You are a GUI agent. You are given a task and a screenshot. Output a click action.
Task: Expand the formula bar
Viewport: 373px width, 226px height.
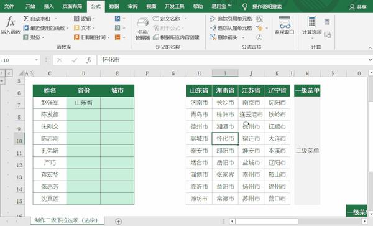coord(370,60)
